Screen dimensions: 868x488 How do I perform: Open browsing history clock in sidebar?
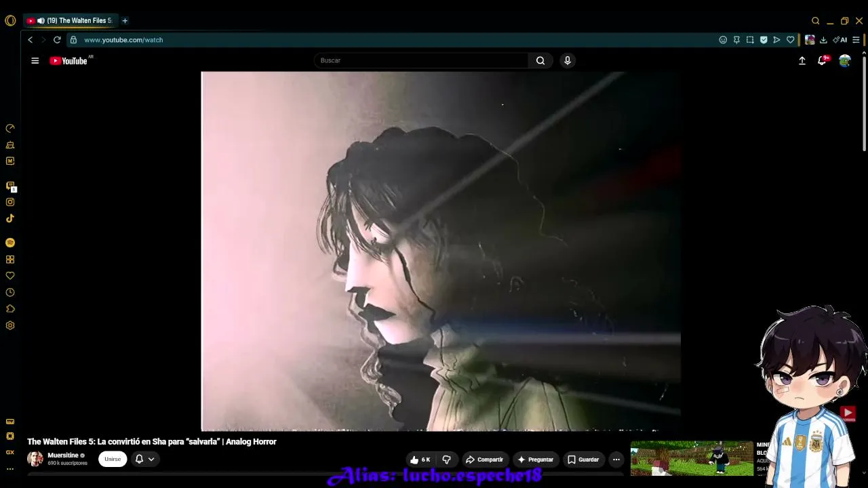tap(10, 293)
